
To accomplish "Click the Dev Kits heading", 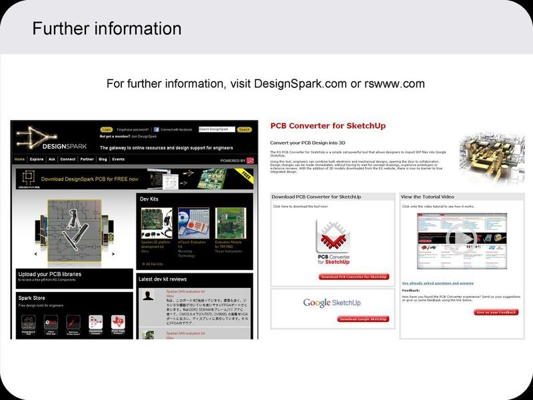I will click(149, 199).
